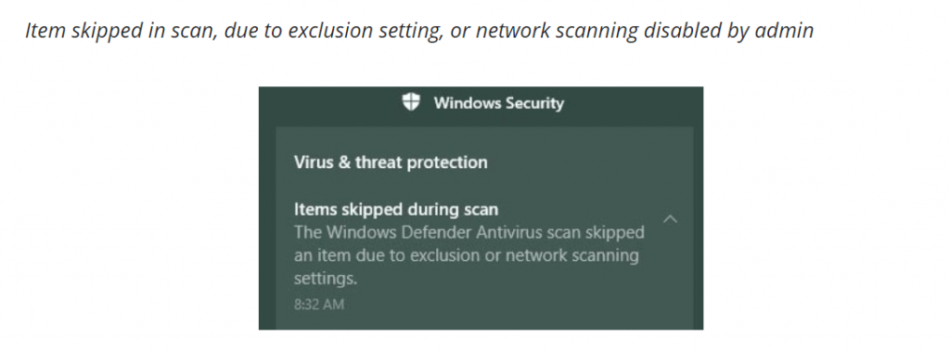Click the word 'settings.' in notification body
Screen dimensions: 950x351
tap(326, 279)
